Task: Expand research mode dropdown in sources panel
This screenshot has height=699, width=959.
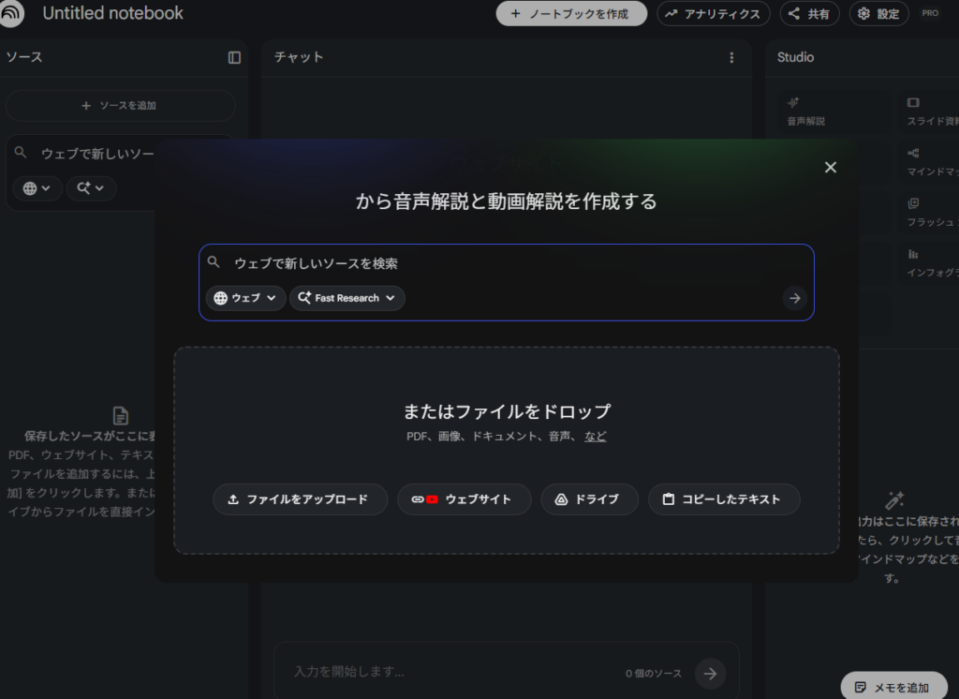Action: 91,188
